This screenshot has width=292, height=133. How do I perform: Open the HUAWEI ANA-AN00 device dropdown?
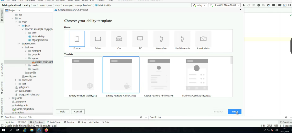224,5
